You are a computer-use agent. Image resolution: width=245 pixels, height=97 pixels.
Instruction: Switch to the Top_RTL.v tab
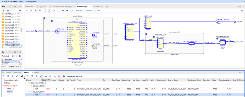point(42,7)
